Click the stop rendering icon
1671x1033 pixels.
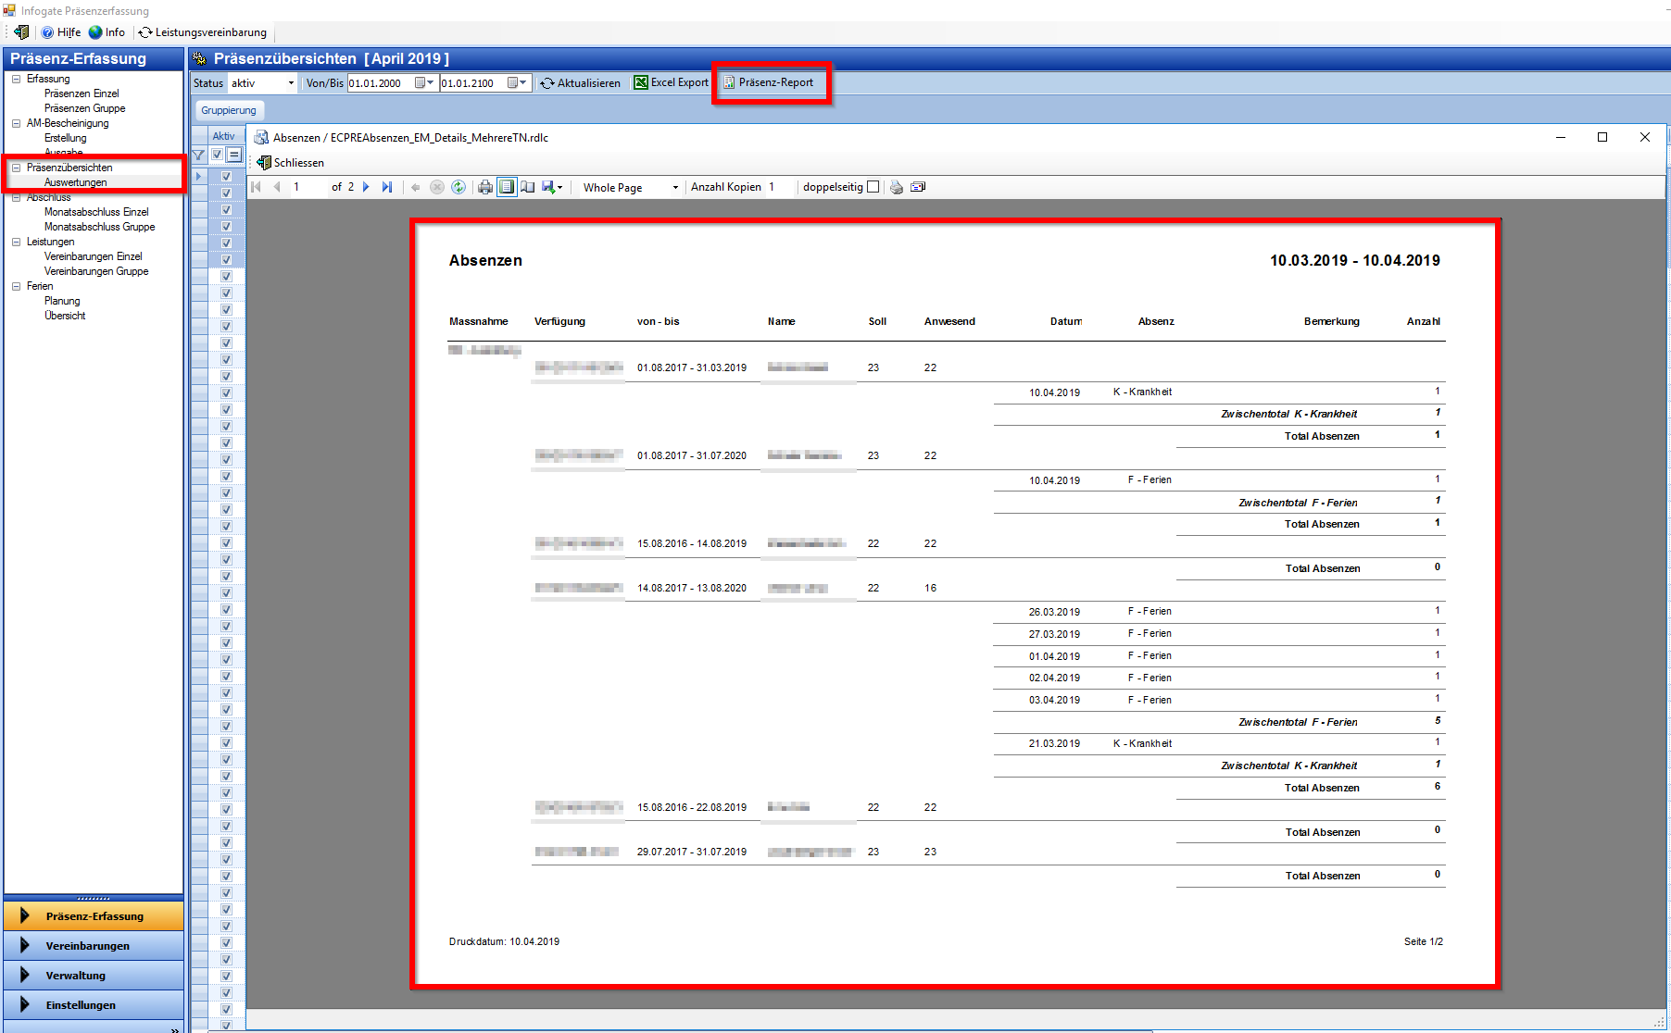437,187
